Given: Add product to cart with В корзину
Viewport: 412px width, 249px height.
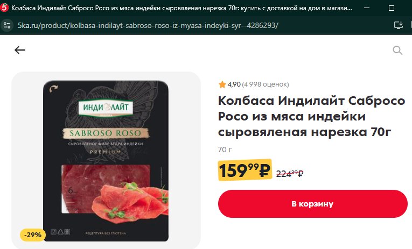Looking at the screenshot, I should point(312,204).
